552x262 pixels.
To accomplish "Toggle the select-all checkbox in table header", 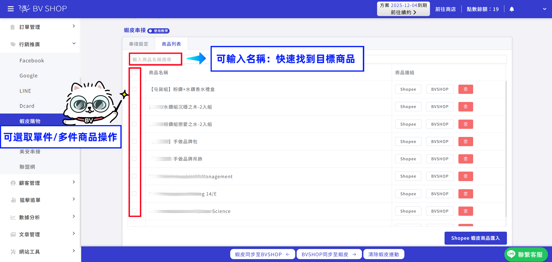I will pos(134,72).
